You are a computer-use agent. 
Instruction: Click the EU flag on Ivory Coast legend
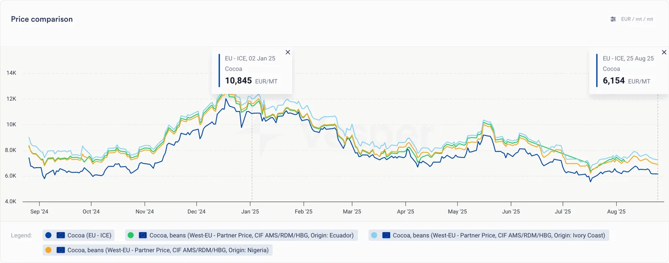pos(386,235)
